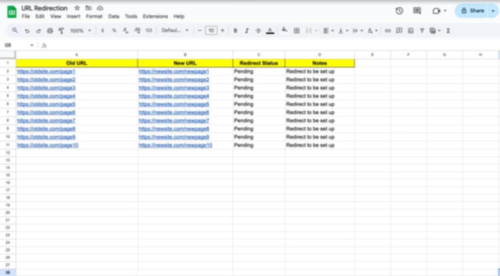Open the borders menu

(x=296, y=31)
